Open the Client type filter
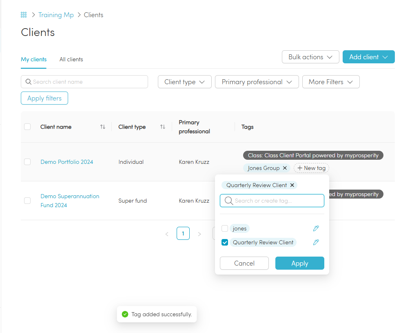The width and height of the screenshot is (412, 333). click(184, 82)
